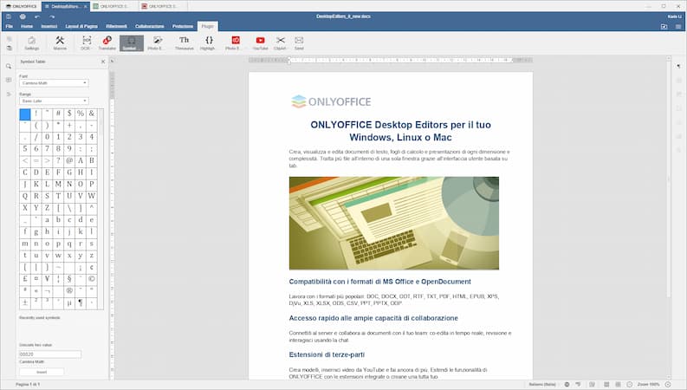Click the fit to width icon in status bar

pos(618,384)
